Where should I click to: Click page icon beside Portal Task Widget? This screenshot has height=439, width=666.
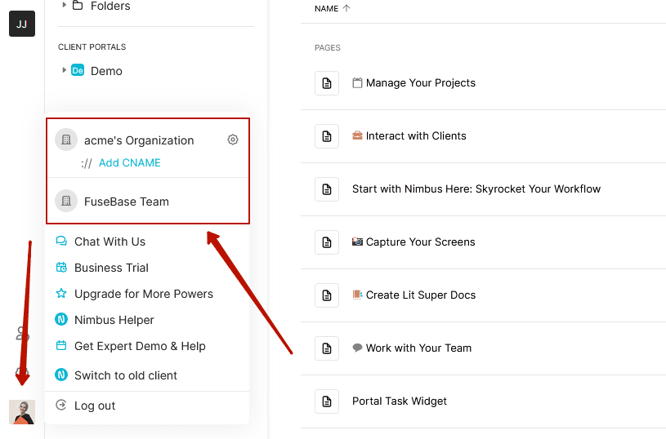(327, 401)
